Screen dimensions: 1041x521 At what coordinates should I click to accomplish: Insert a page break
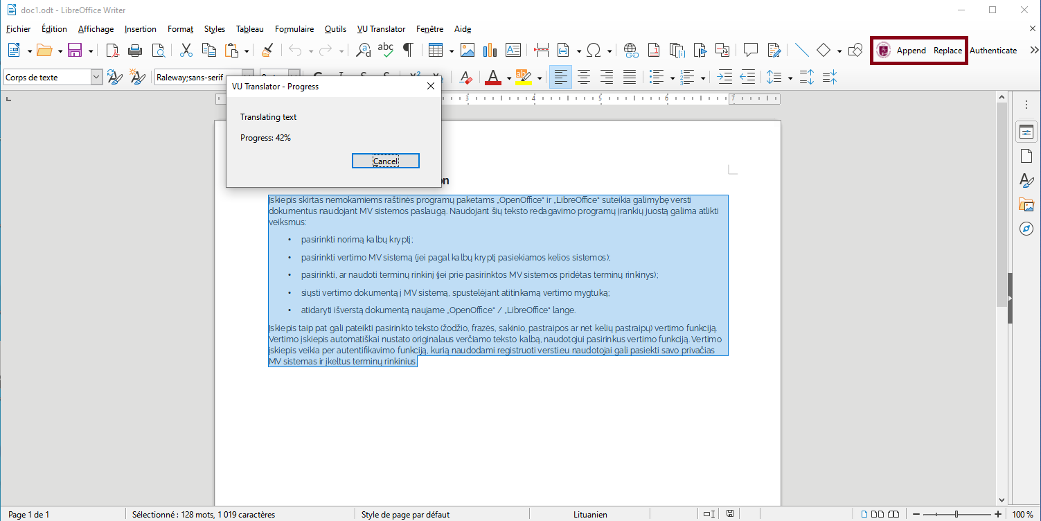click(x=542, y=50)
